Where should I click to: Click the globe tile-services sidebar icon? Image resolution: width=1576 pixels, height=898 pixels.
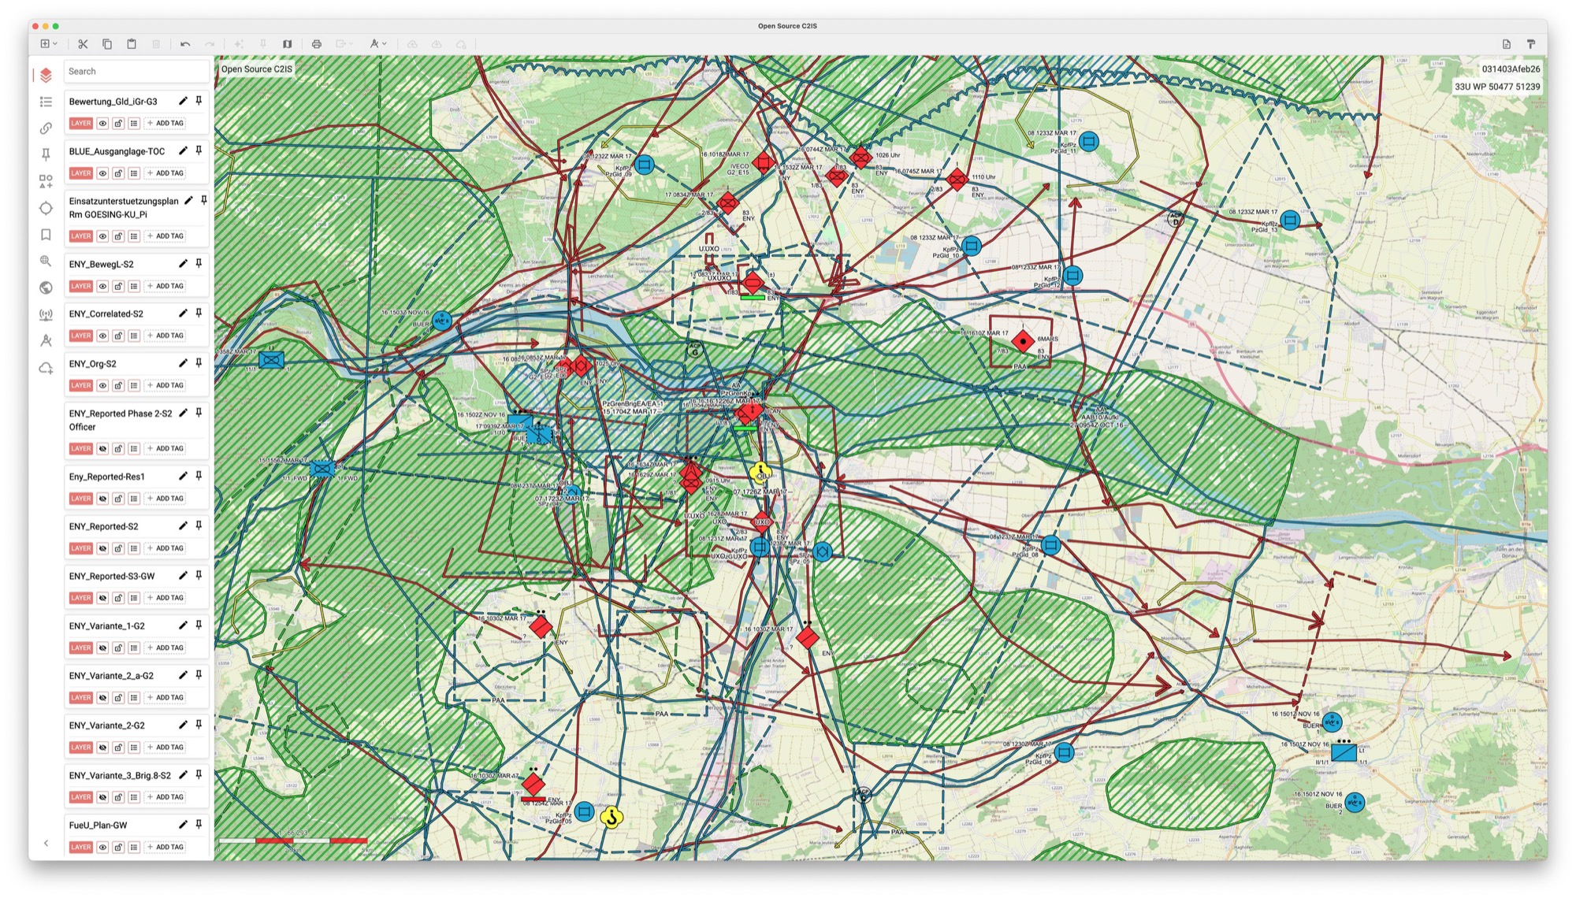[46, 288]
